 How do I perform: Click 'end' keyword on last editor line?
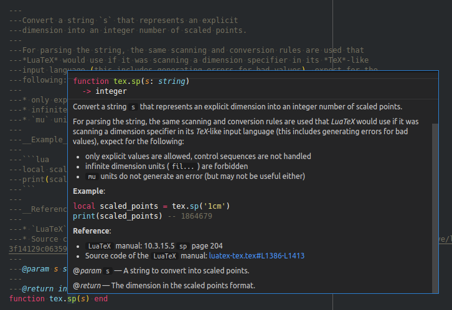pyautogui.click(x=101, y=298)
